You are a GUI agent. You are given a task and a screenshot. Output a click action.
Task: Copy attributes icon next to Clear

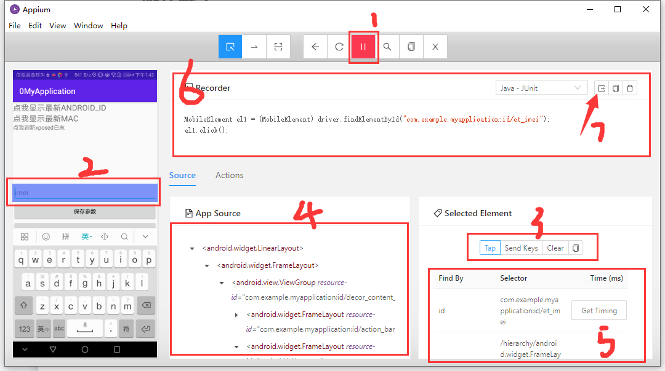pyautogui.click(x=576, y=248)
